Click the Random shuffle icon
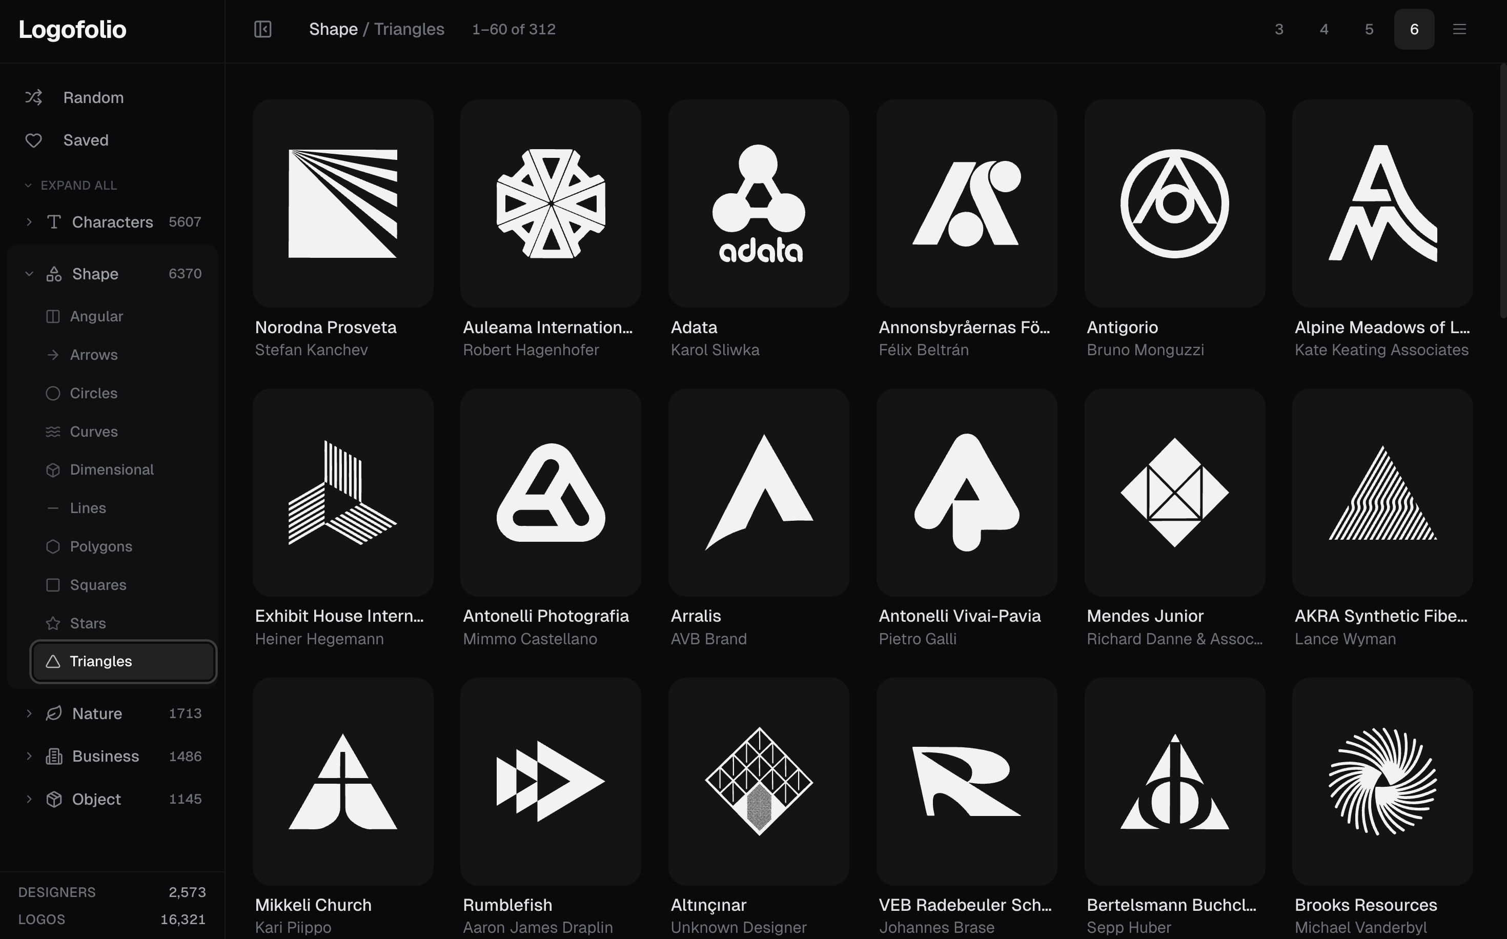This screenshot has height=939, width=1507. click(x=33, y=97)
